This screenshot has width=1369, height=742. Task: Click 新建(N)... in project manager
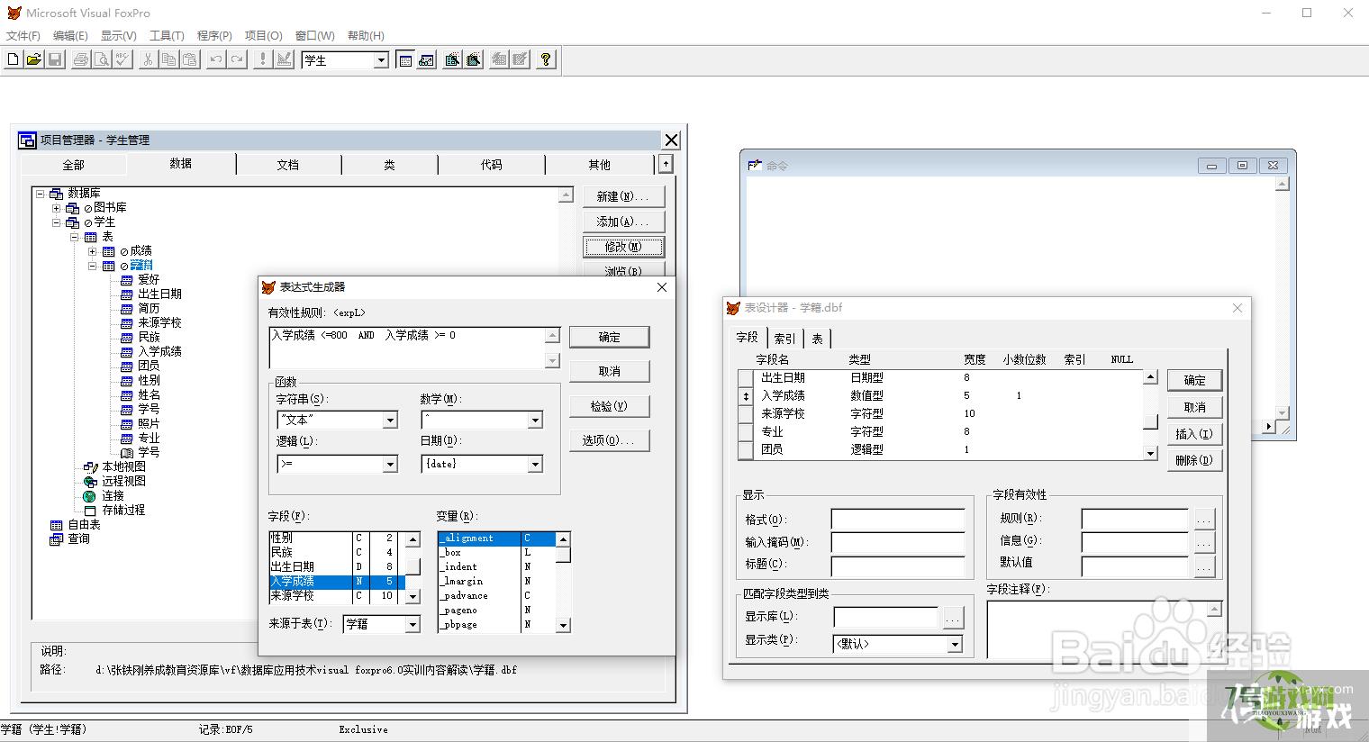pos(623,196)
